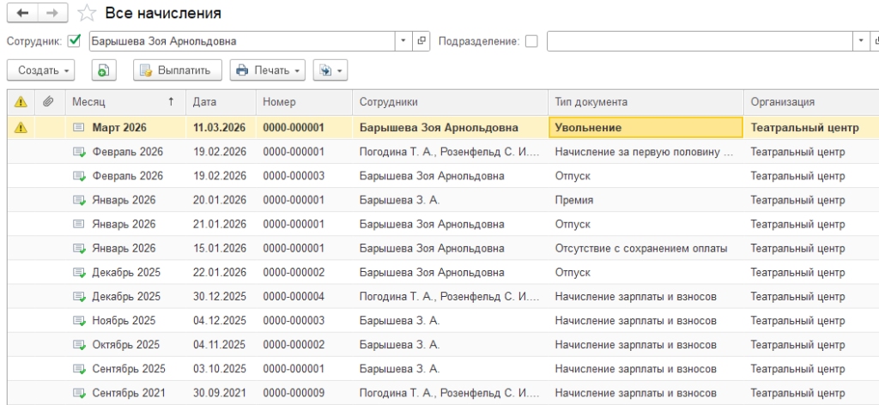Add Все начисления to favorites star

click(x=86, y=13)
